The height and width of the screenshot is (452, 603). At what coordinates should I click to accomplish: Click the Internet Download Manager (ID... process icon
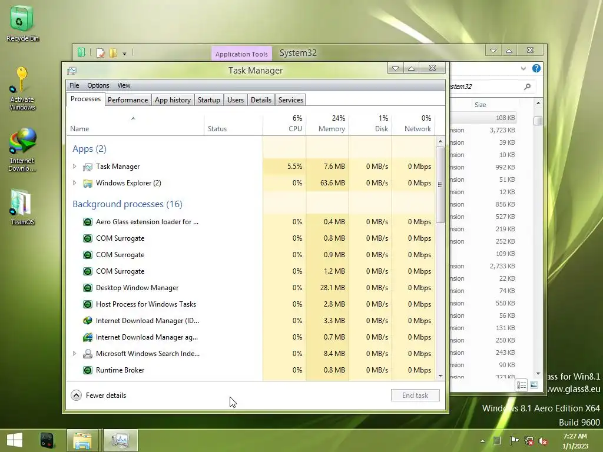click(88, 321)
